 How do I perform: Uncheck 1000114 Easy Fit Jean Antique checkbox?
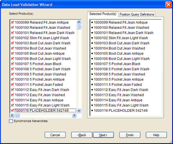point(12,100)
